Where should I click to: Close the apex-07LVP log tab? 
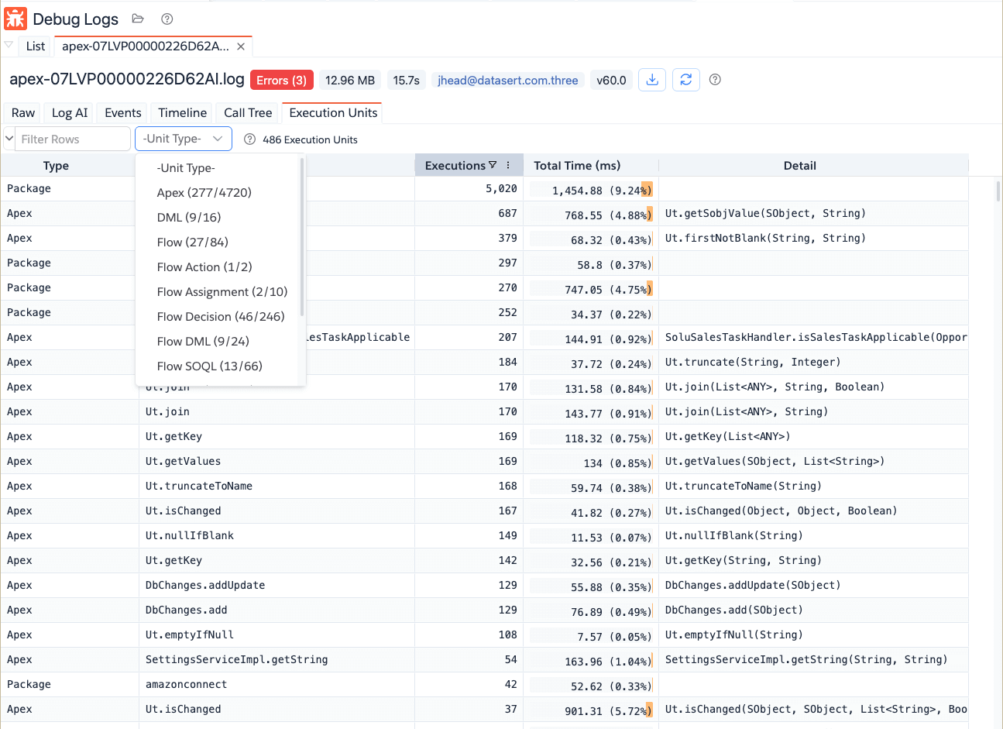241,46
